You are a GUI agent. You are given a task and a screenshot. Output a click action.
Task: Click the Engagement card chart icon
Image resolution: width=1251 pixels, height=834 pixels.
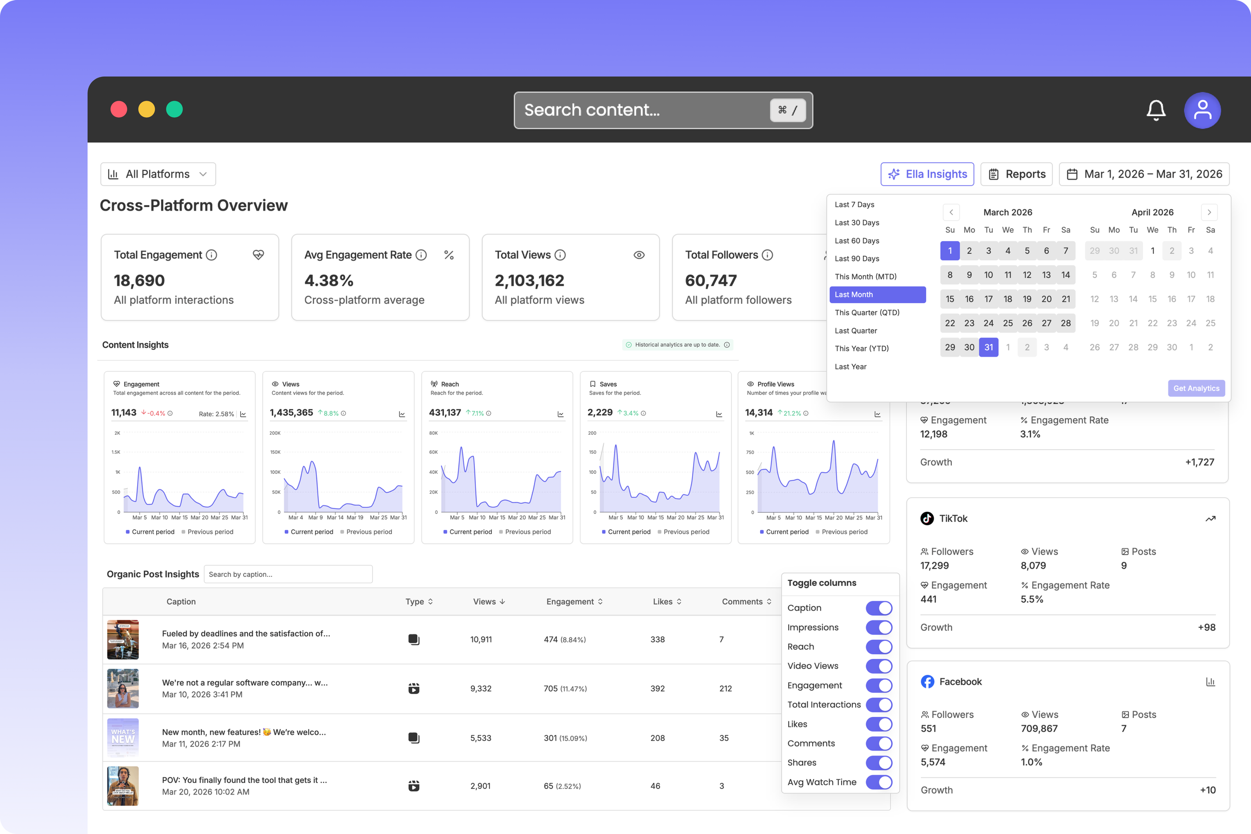[x=243, y=414]
